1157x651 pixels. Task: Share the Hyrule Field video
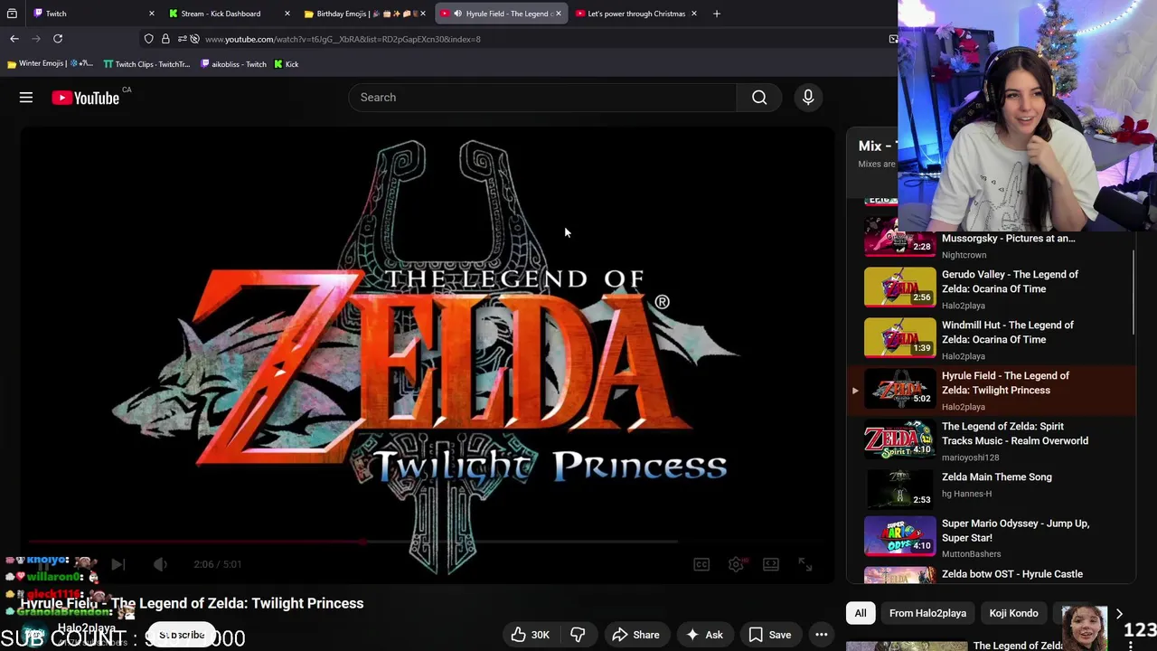point(635,635)
